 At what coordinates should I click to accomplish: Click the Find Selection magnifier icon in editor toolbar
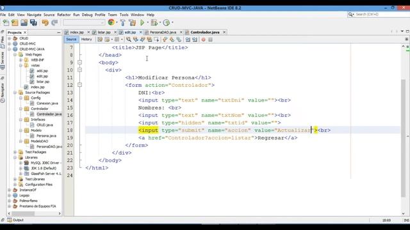click(x=128, y=40)
